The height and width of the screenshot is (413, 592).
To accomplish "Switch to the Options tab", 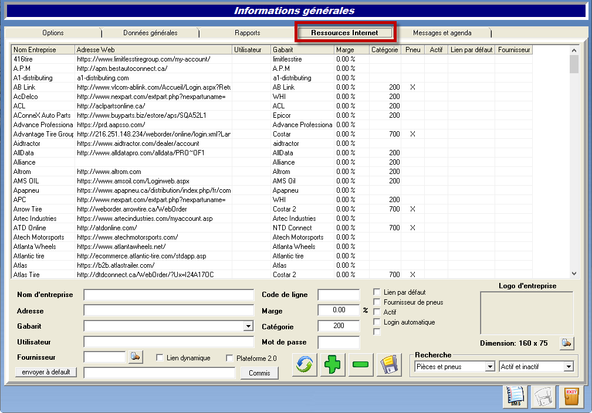I will pyautogui.click(x=53, y=33).
